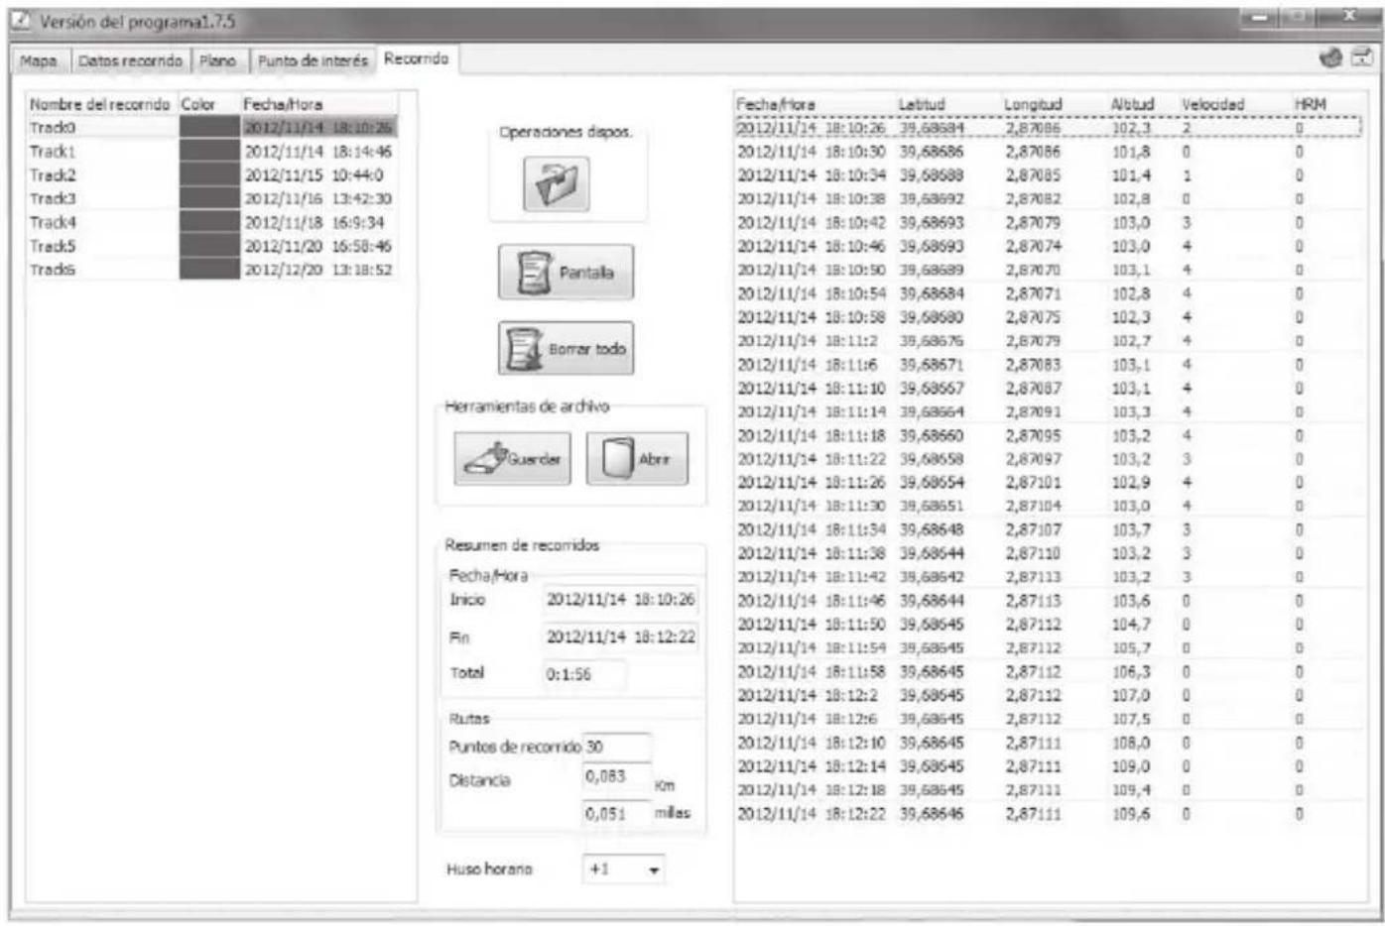The height and width of the screenshot is (926, 1385).
Task: Click the program icon in title bar
Action: [x=23, y=21]
